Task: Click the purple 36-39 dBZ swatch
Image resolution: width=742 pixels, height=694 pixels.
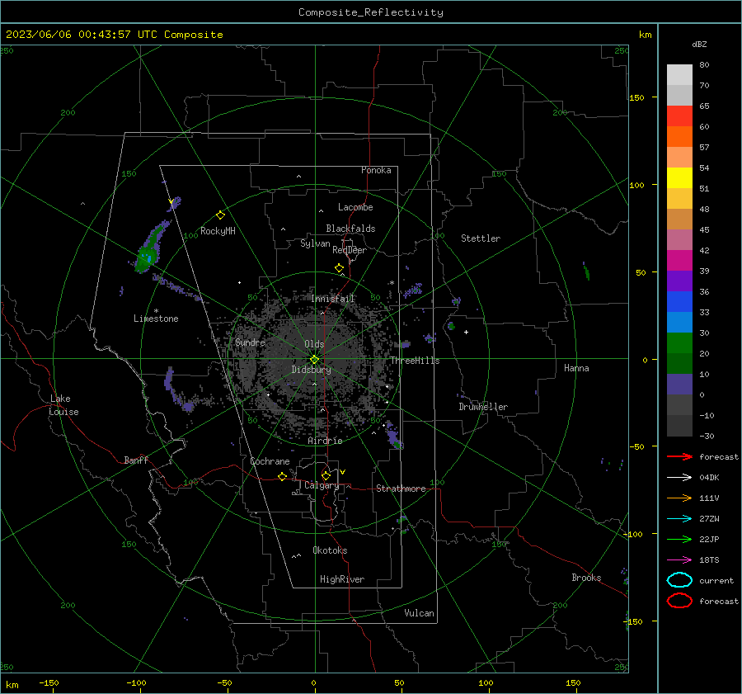Action: coord(679,281)
